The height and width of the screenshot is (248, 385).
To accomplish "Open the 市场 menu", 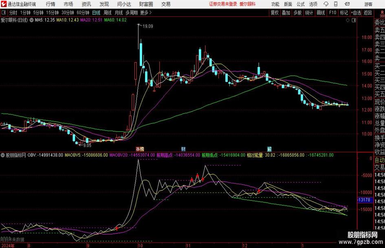I will pyautogui.click(x=68, y=4).
